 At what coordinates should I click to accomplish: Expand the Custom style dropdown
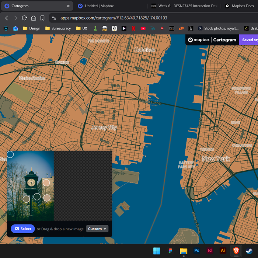click(97, 229)
